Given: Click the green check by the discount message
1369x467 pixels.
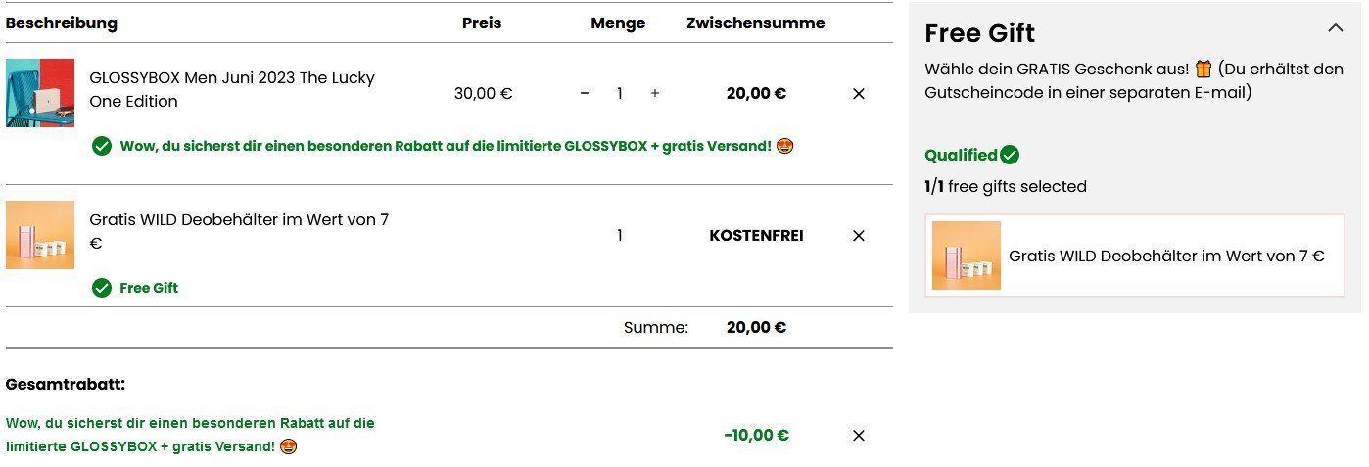Looking at the screenshot, I should coord(102,146).
